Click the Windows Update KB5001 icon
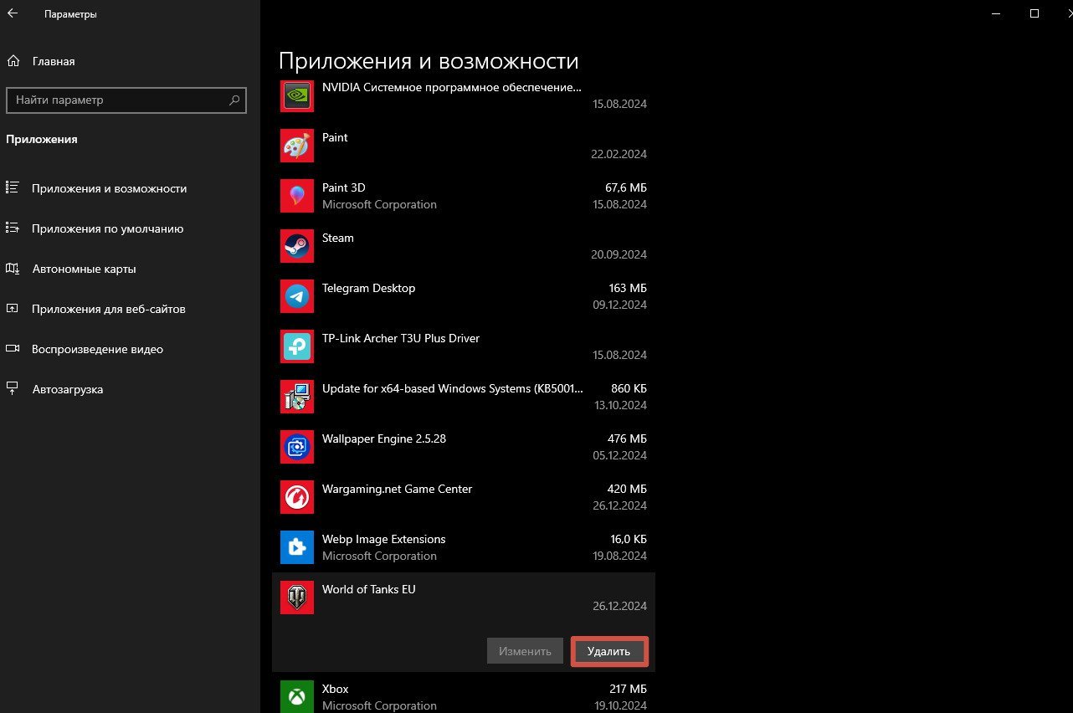The width and height of the screenshot is (1073, 713). tap(297, 397)
